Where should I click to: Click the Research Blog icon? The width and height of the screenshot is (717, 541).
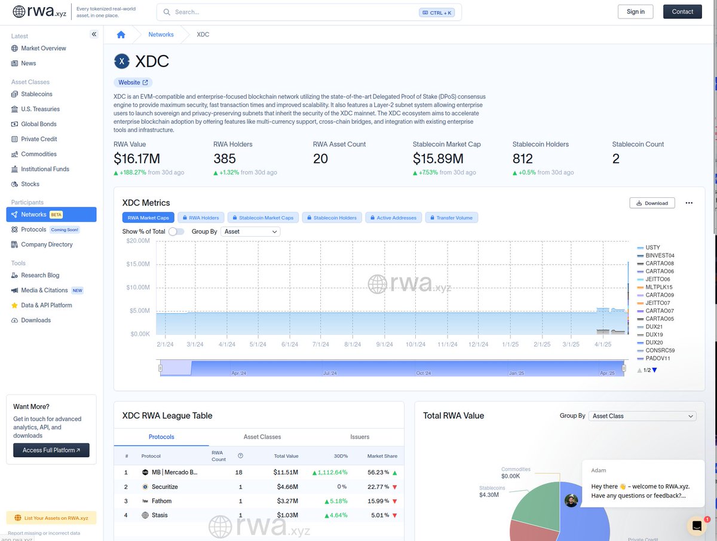(x=15, y=276)
